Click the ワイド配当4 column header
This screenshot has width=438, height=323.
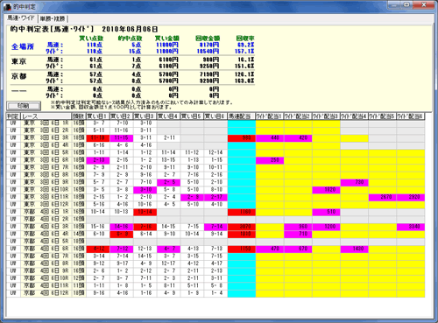click(354, 116)
